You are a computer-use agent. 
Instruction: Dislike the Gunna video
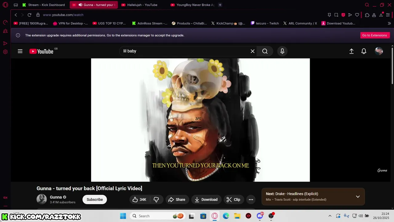(156, 199)
